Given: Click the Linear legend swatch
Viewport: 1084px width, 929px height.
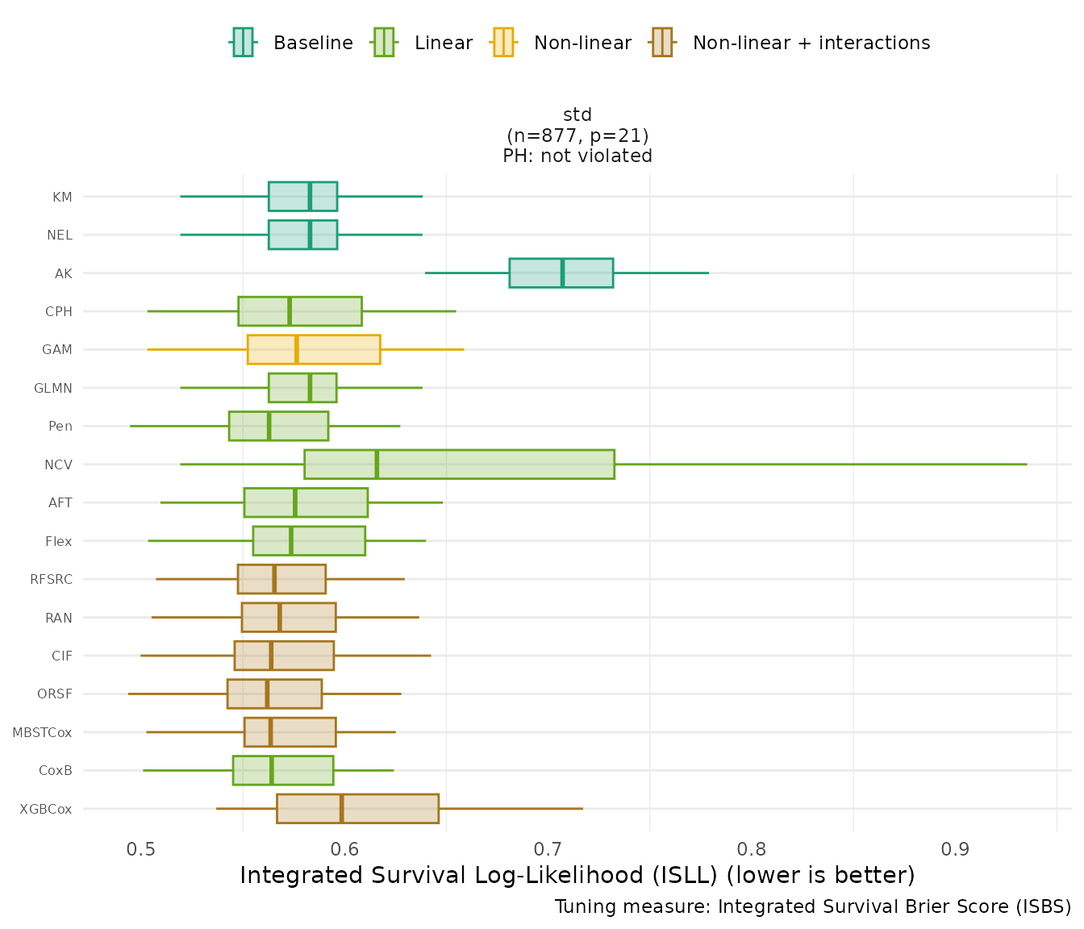Looking at the screenshot, I should [x=383, y=43].
